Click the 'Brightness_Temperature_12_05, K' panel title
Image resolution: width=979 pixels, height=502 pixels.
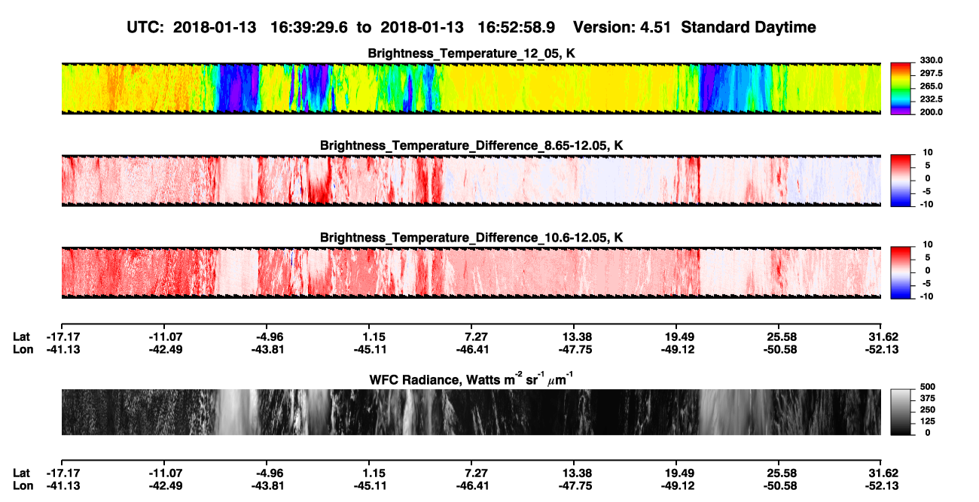[471, 53]
